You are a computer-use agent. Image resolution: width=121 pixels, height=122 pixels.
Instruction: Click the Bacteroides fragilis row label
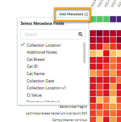(x=73, y=107)
